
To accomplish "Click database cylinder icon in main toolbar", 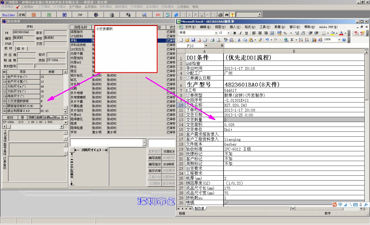I will tap(112, 15).
